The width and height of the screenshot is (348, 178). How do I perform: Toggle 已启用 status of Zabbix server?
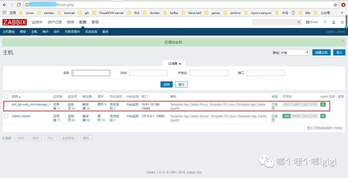click(x=275, y=118)
